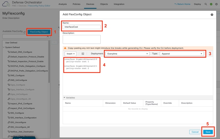
Task: Select Default_Inspection_Protocol_Disable item
Action: point(27,57)
